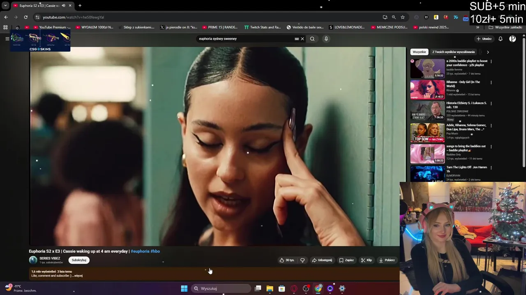Image resolution: width=526 pixels, height=295 pixels.
Task: Click the install/cast icon in the address bar
Action: point(385,17)
